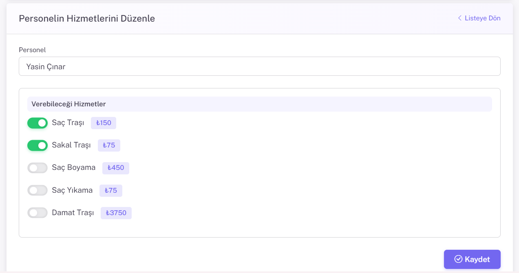
Task: Click the ₺75 badge beside Sakal Traşı
Action: [x=109, y=145]
